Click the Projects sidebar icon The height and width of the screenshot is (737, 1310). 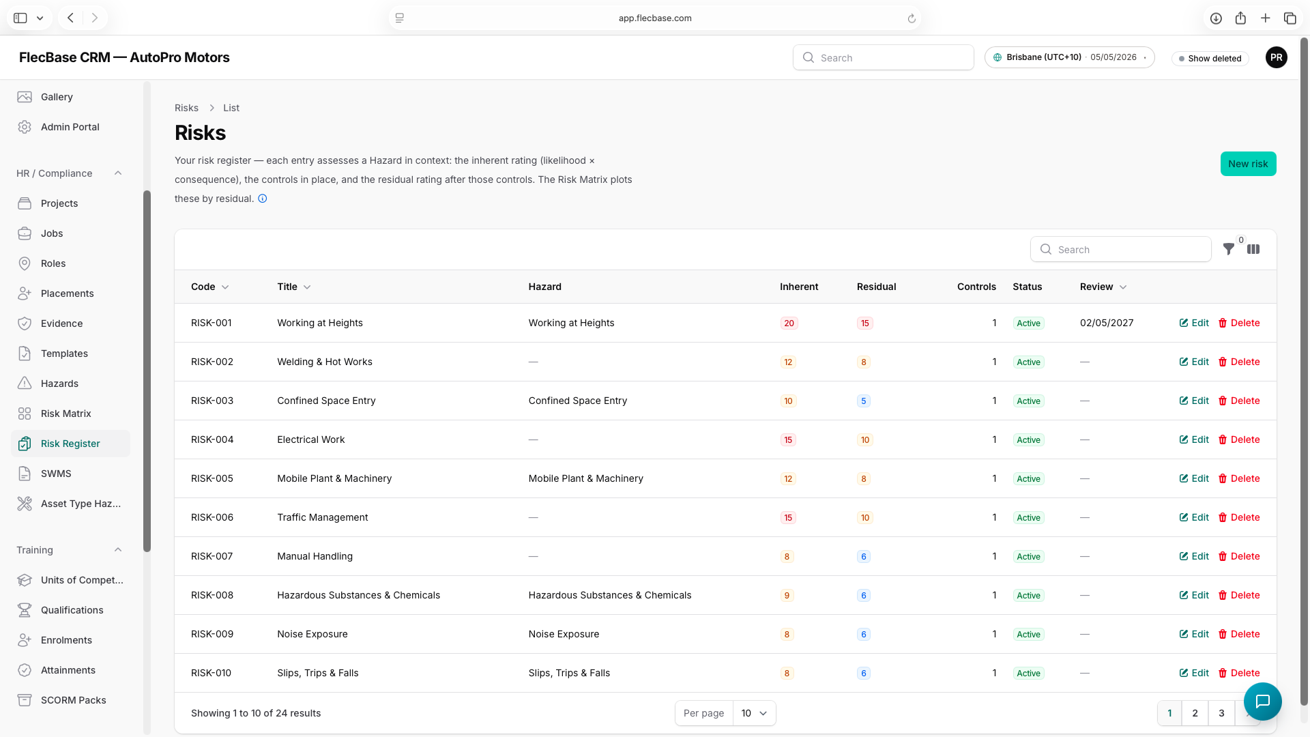point(25,203)
